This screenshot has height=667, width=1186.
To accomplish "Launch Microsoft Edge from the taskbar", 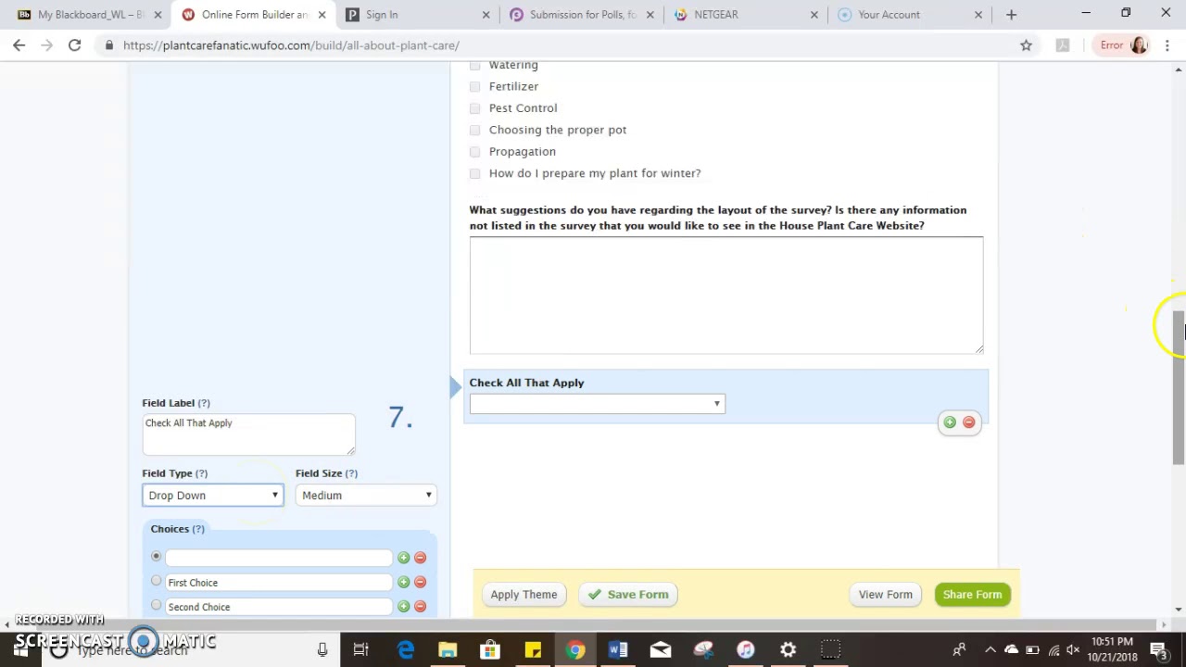I will [406, 650].
